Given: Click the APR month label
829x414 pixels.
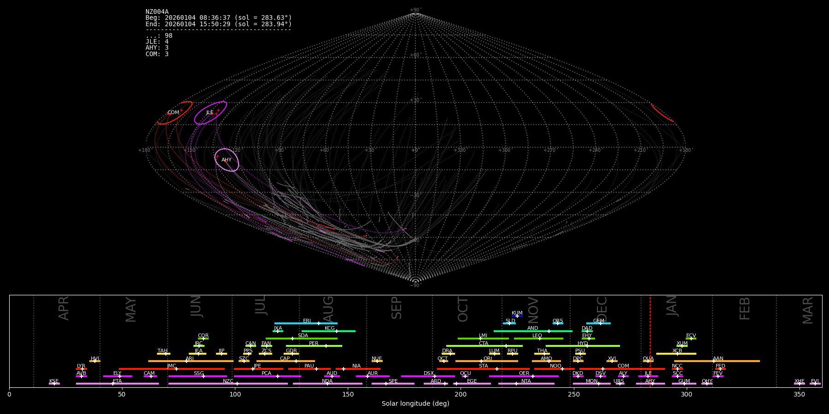Looking at the screenshot, I should point(64,308).
